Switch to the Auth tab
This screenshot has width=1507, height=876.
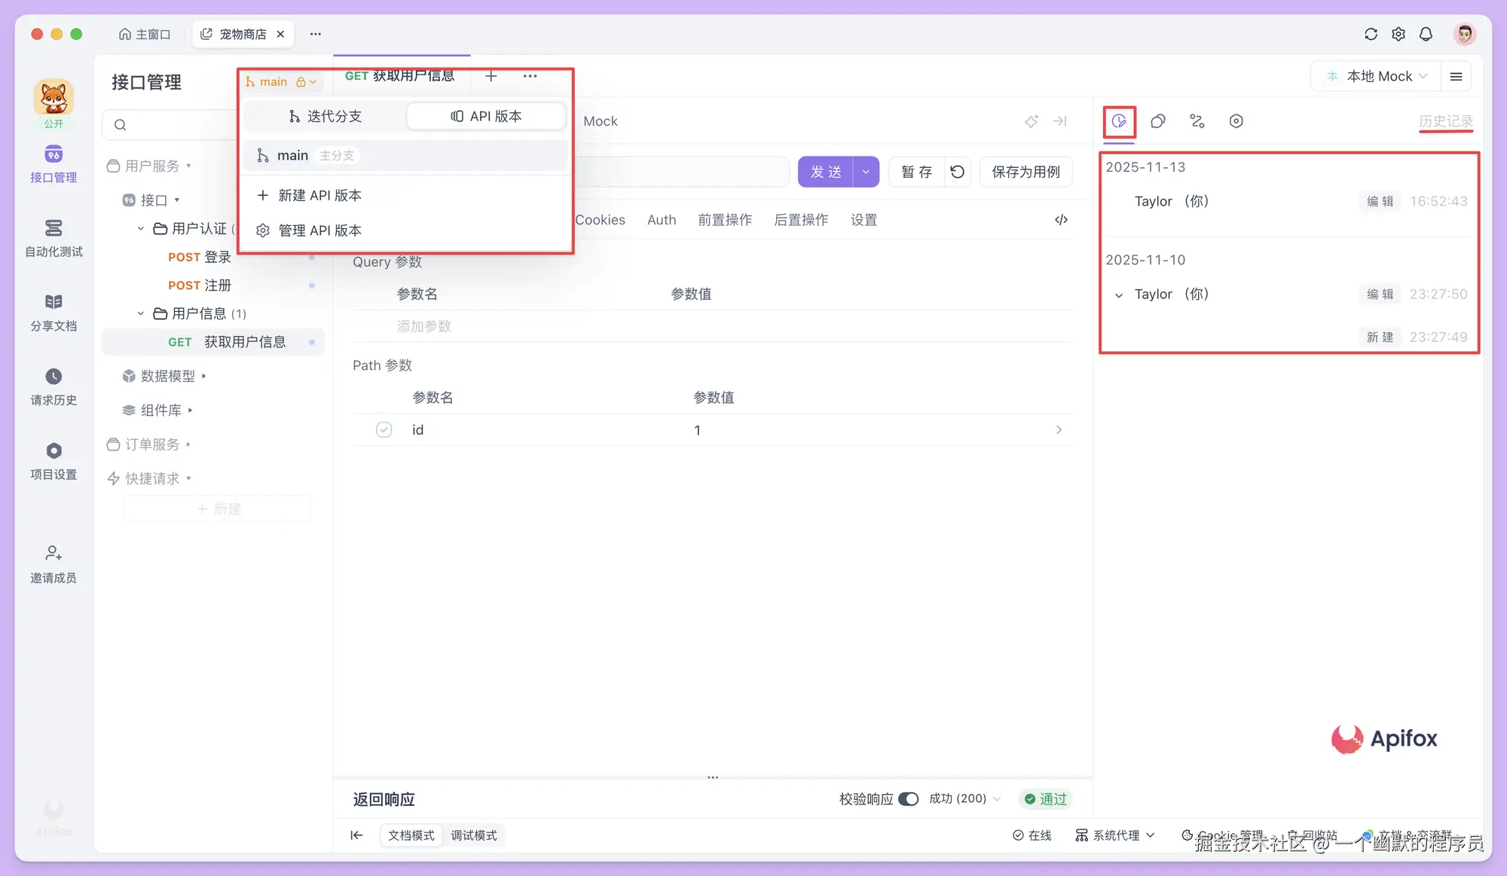coord(662,219)
